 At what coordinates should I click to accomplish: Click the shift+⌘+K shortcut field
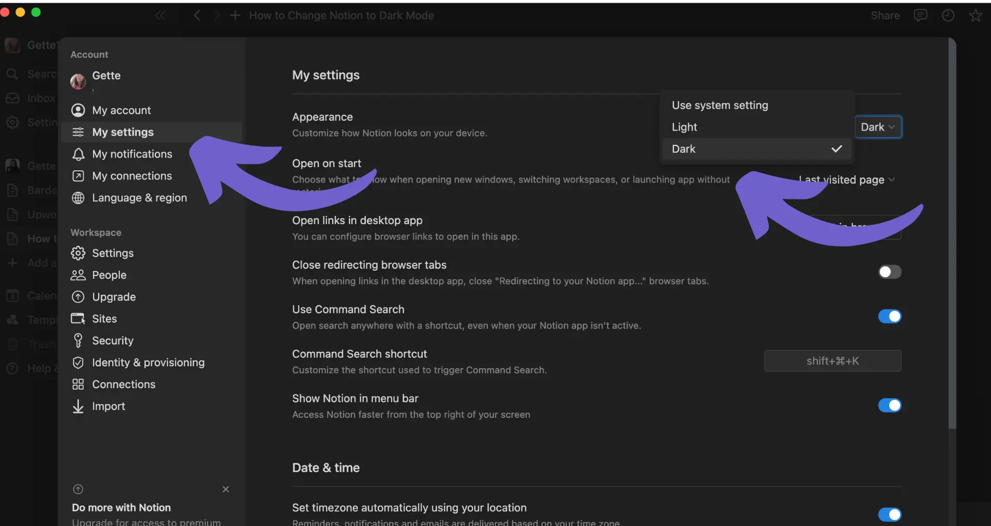(833, 361)
